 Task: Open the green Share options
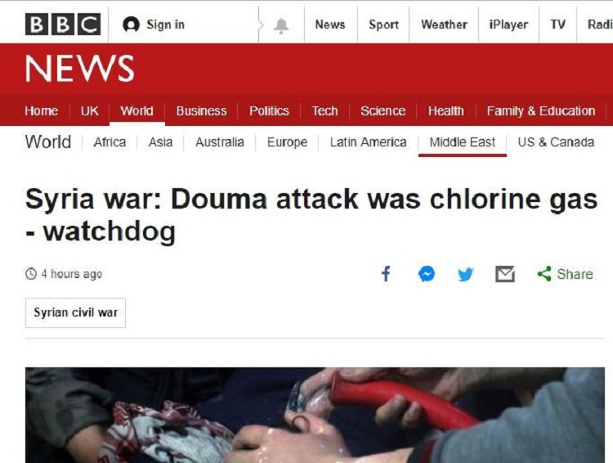(x=565, y=274)
